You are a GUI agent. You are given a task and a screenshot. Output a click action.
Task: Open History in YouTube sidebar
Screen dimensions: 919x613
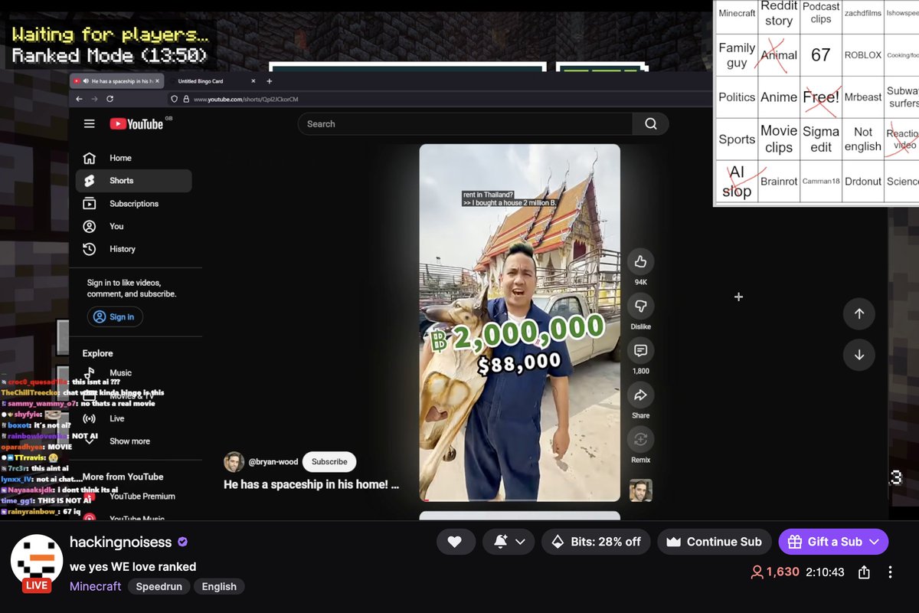[x=133, y=249]
